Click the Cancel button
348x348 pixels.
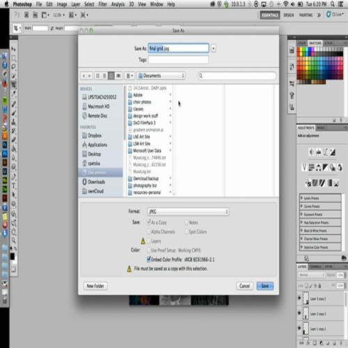(x=244, y=286)
